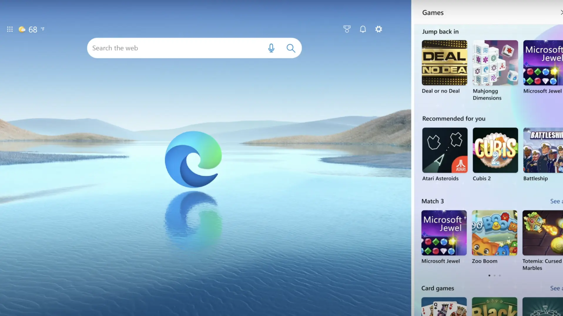The image size is (563, 316).
Task: Click the Recommended for you heading
Action: tap(454, 119)
